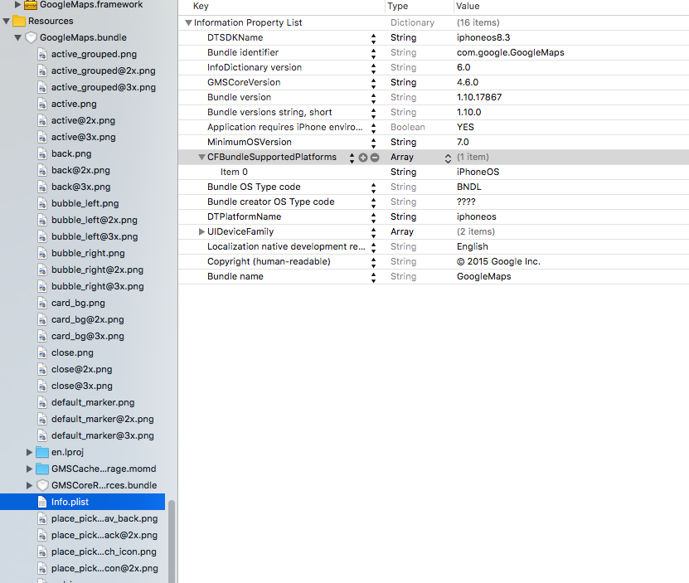Click the yellow Resources folder icon
Viewport: 689px width, 583px height.
[19, 21]
